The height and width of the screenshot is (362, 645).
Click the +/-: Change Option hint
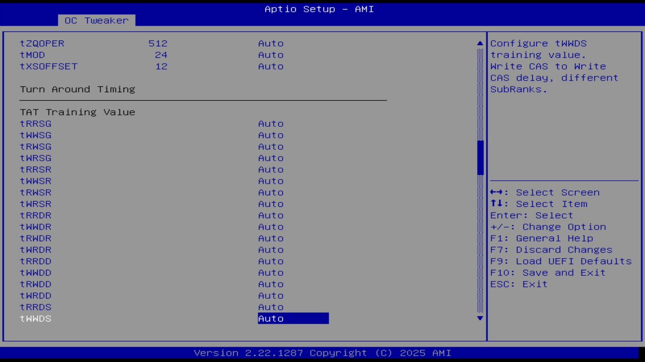tap(548, 227)
